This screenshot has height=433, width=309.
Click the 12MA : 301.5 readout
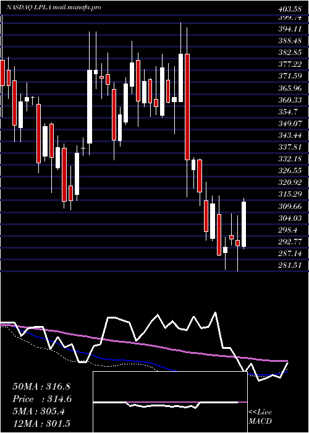(41, 424)
